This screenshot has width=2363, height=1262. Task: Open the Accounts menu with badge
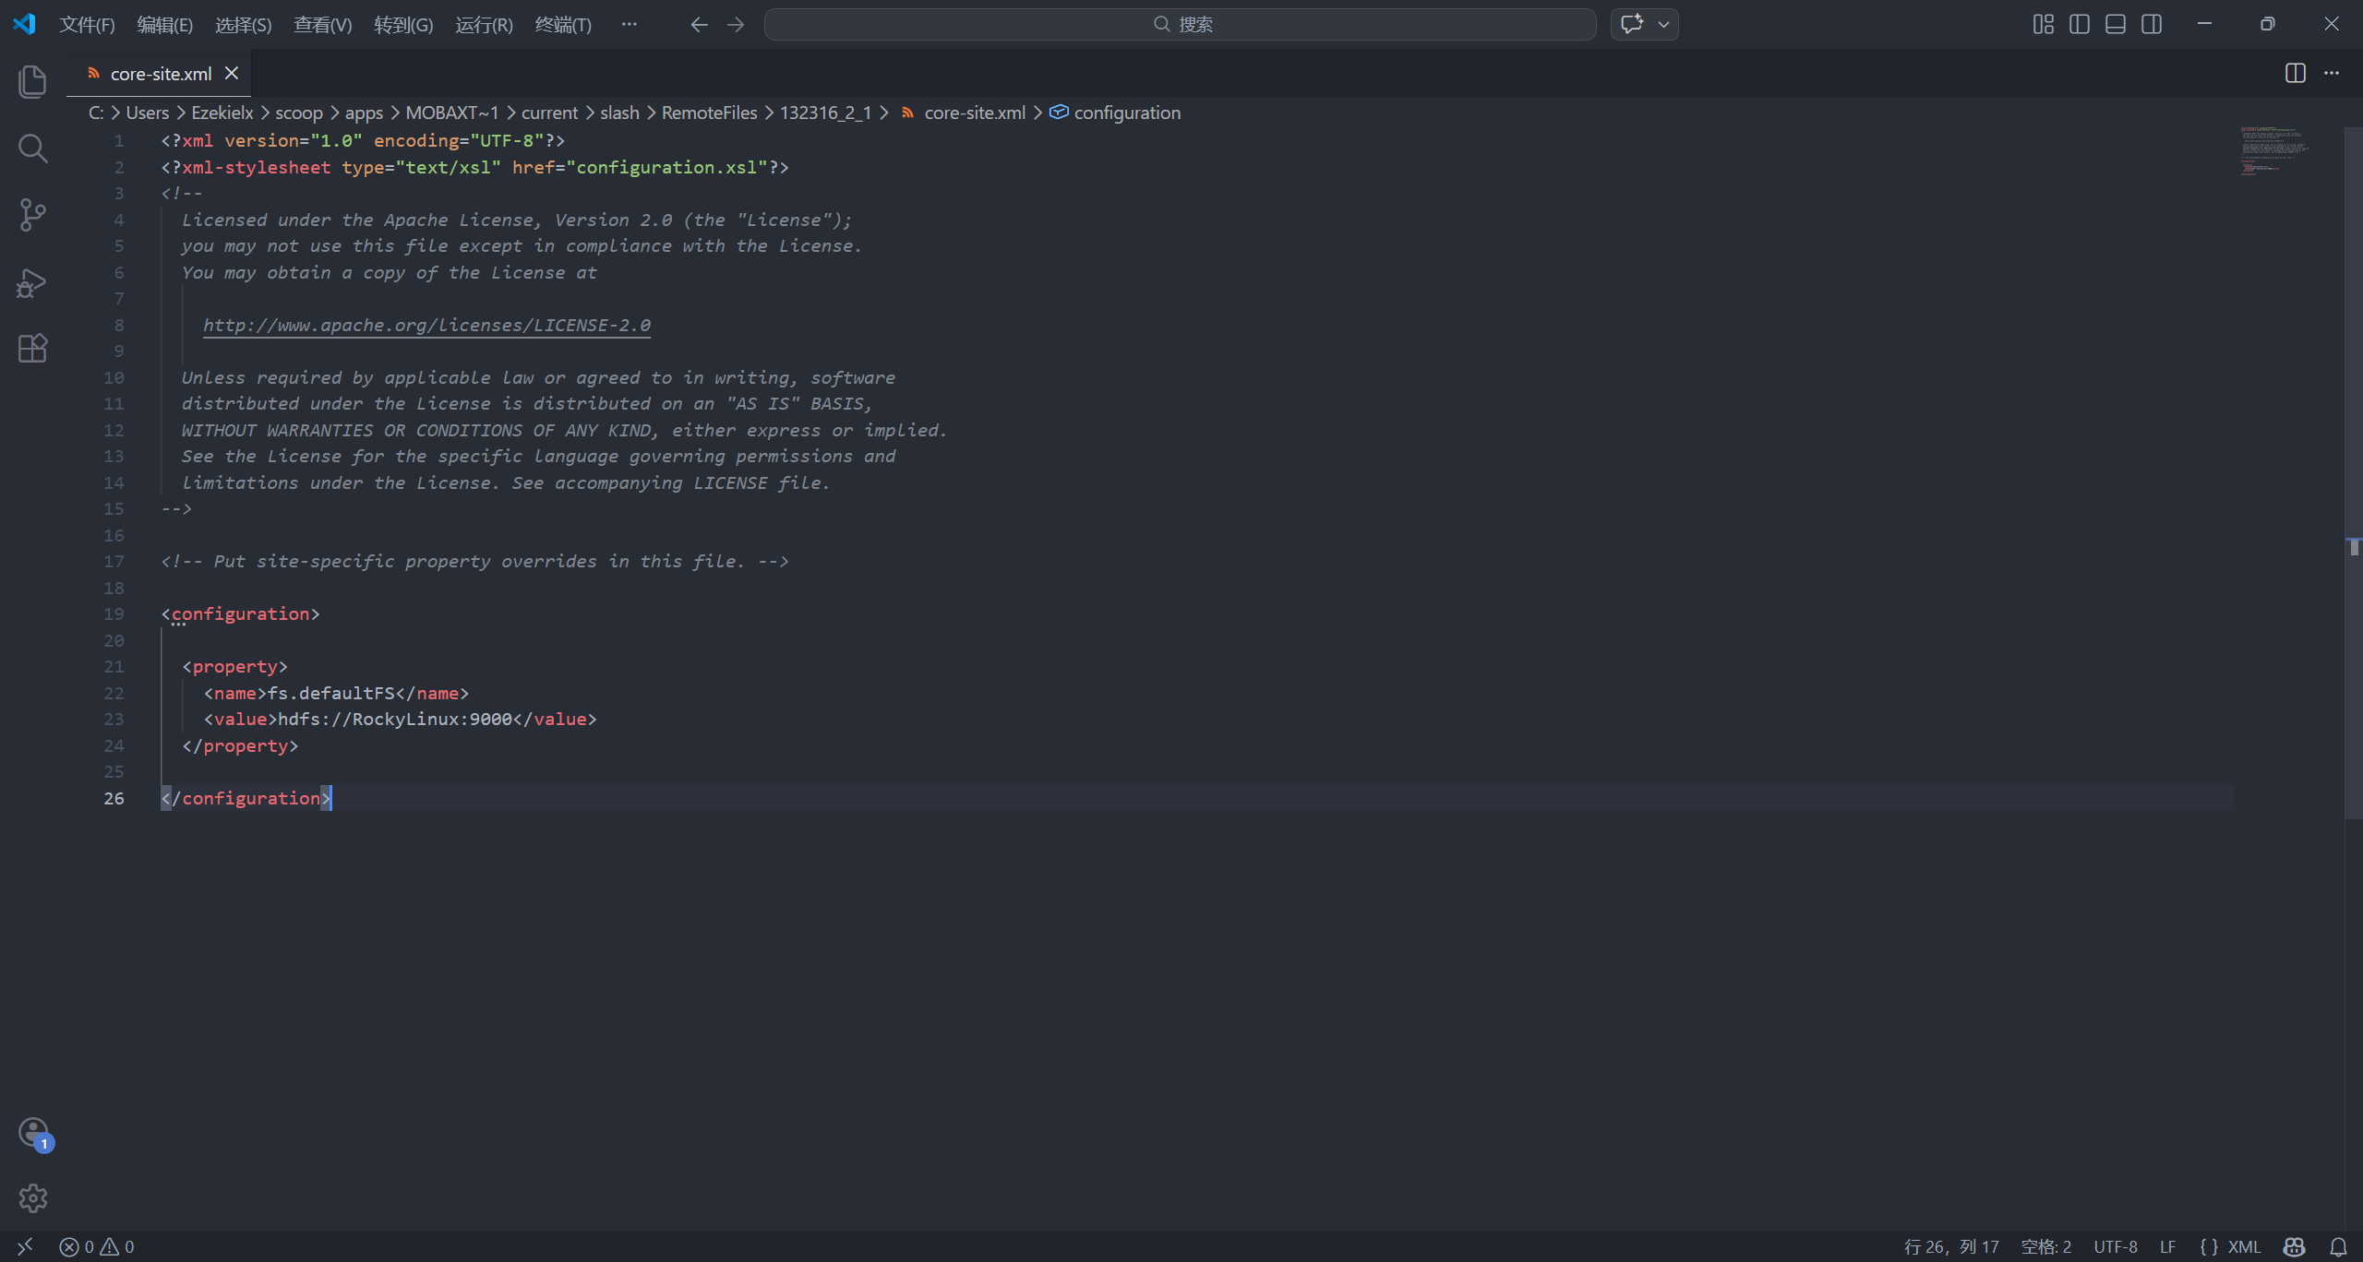34,1133
